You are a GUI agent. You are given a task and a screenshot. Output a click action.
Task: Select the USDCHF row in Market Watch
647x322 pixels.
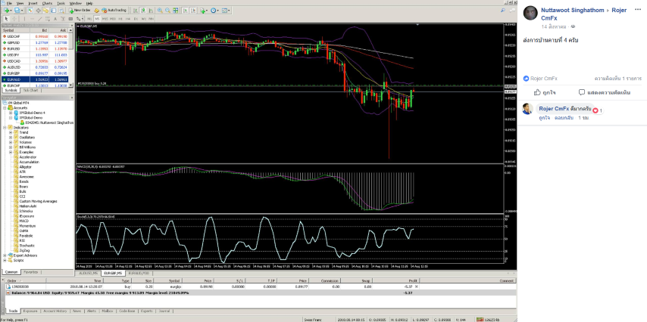tap(35, 36)
